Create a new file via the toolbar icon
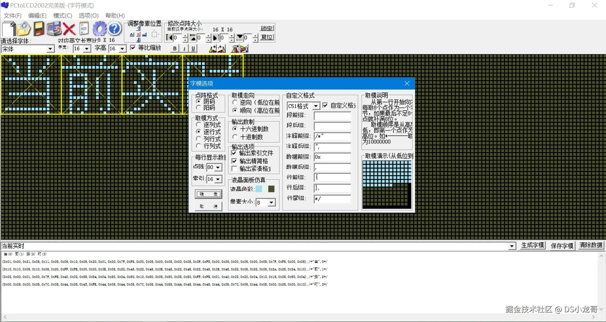Image resolution: width=606 pixels, height=322 pixels. [x=8, y=28]
